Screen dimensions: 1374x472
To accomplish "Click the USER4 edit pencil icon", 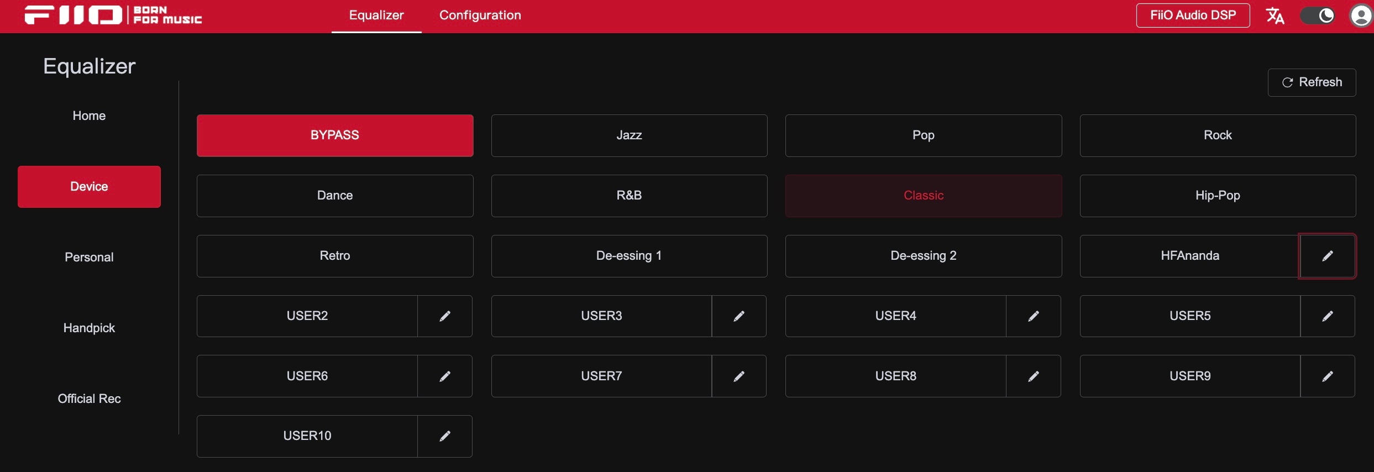I will (x=1033, y=316).
